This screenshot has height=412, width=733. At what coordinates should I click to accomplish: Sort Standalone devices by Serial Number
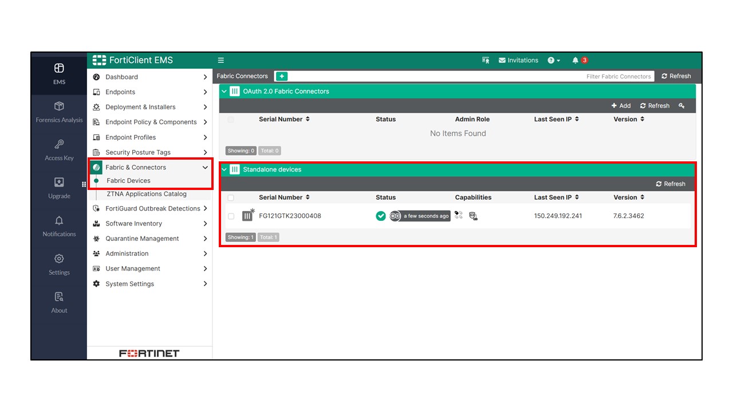click(284, 197)
